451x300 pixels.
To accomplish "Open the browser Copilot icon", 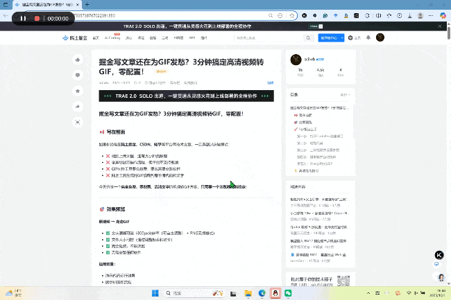I will tap(443, 15).
